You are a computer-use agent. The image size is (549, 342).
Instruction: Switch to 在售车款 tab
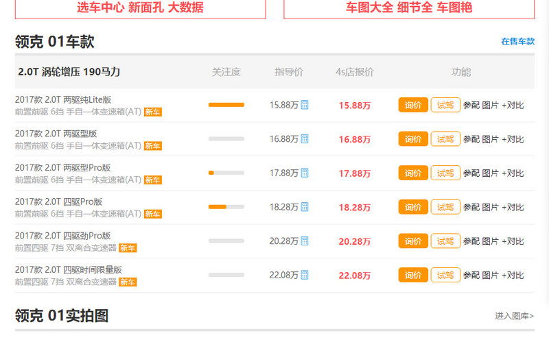coord(518,41)
